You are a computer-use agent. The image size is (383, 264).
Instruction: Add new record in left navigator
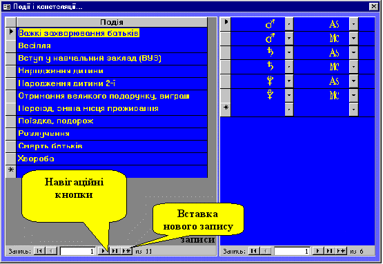[x=127, y=251]
